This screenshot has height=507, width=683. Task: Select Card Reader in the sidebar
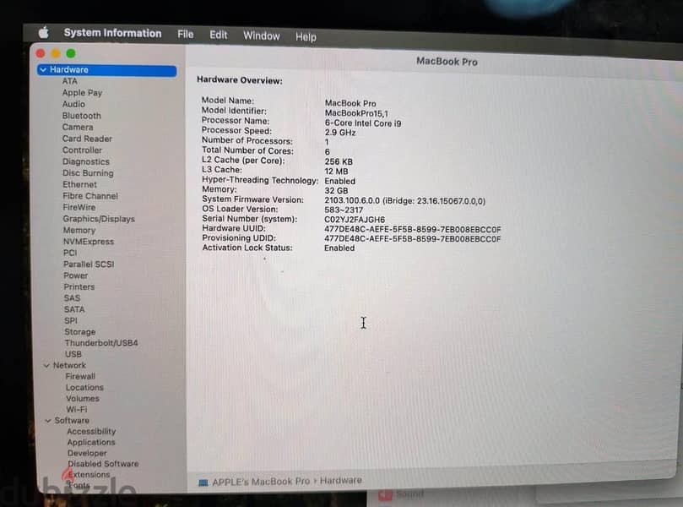pyautogui.click(x=87, y=139)
